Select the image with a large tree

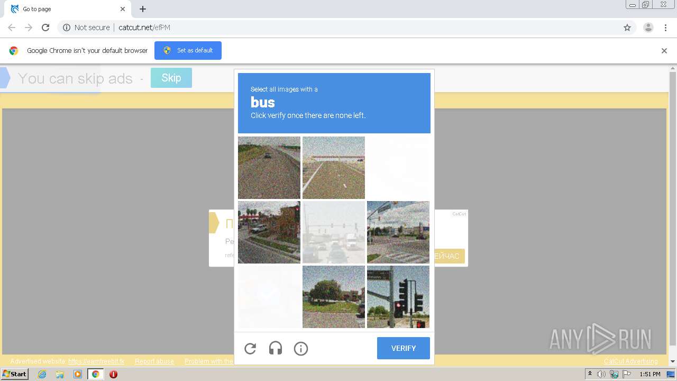pos(334,297)
